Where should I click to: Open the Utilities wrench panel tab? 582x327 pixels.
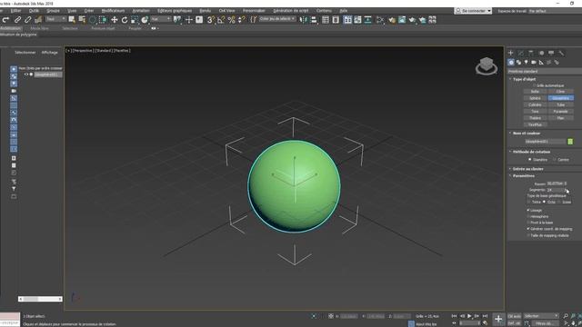click(561, 53)
